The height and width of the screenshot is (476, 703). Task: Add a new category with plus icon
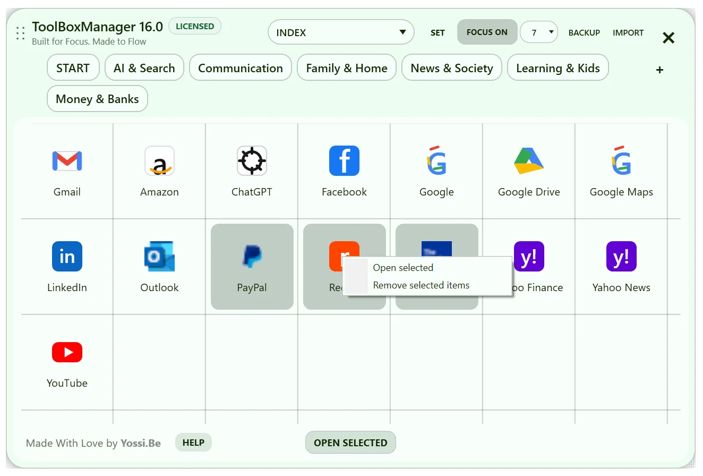click(659, 70)
